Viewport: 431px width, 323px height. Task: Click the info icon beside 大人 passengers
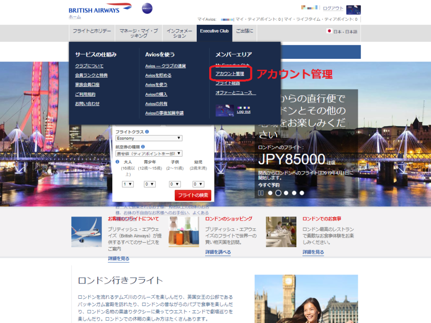118,162
